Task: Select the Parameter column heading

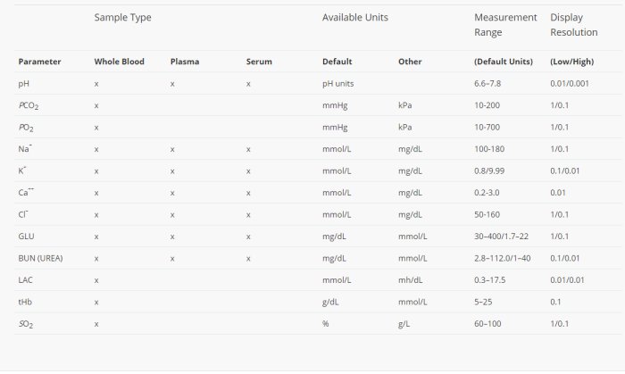Action: [x=39, y=62]
